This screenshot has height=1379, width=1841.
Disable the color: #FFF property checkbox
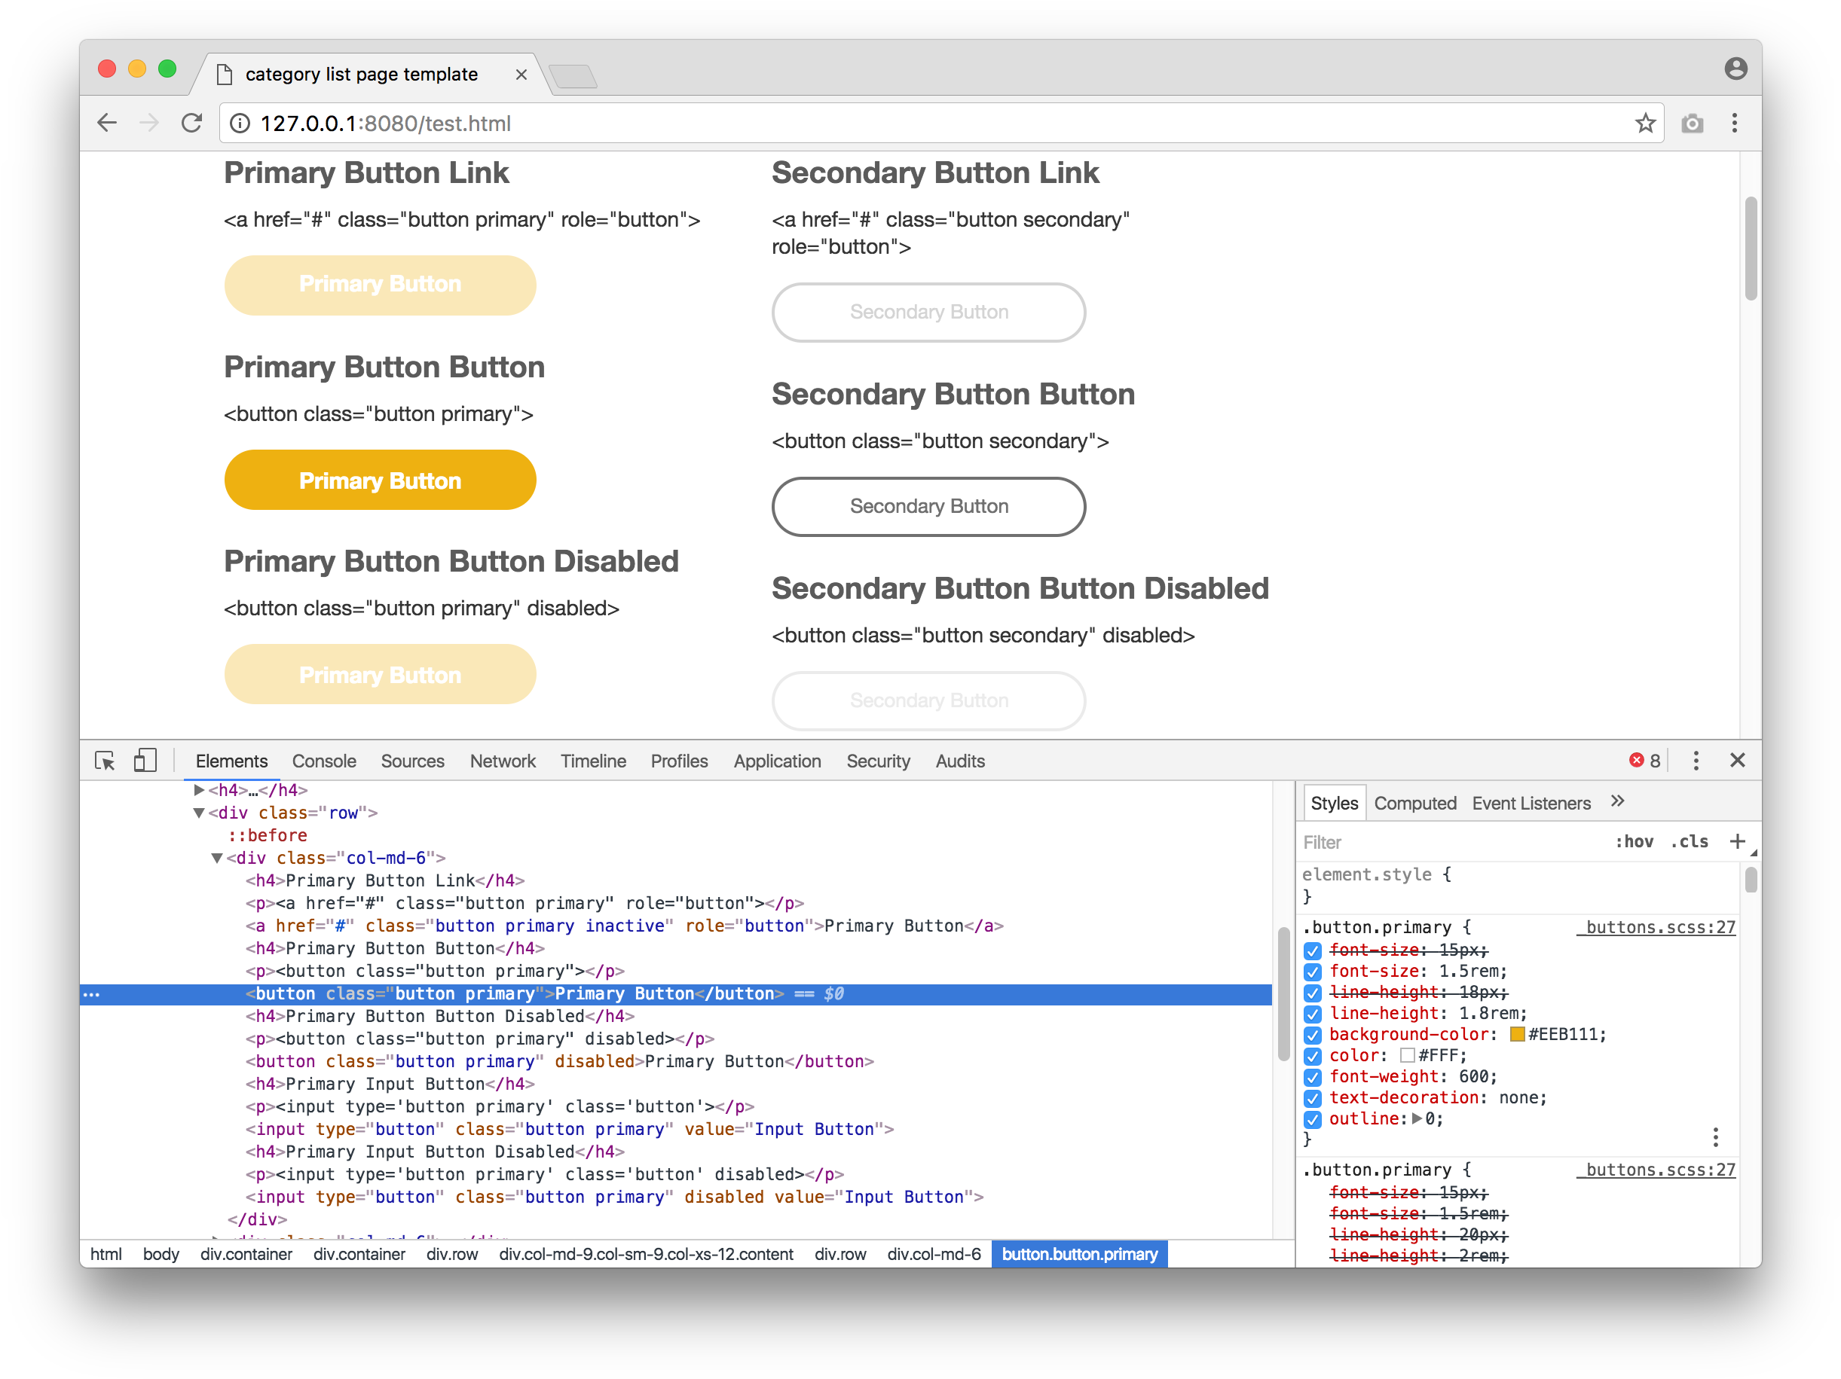[x=1313, y=1057]
